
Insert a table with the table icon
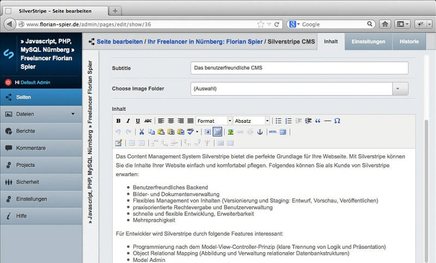(217, 132)
